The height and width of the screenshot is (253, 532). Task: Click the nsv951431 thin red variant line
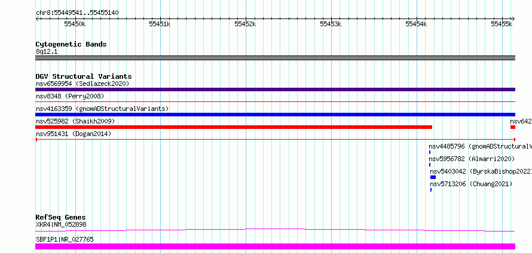(x=275, y=139)
